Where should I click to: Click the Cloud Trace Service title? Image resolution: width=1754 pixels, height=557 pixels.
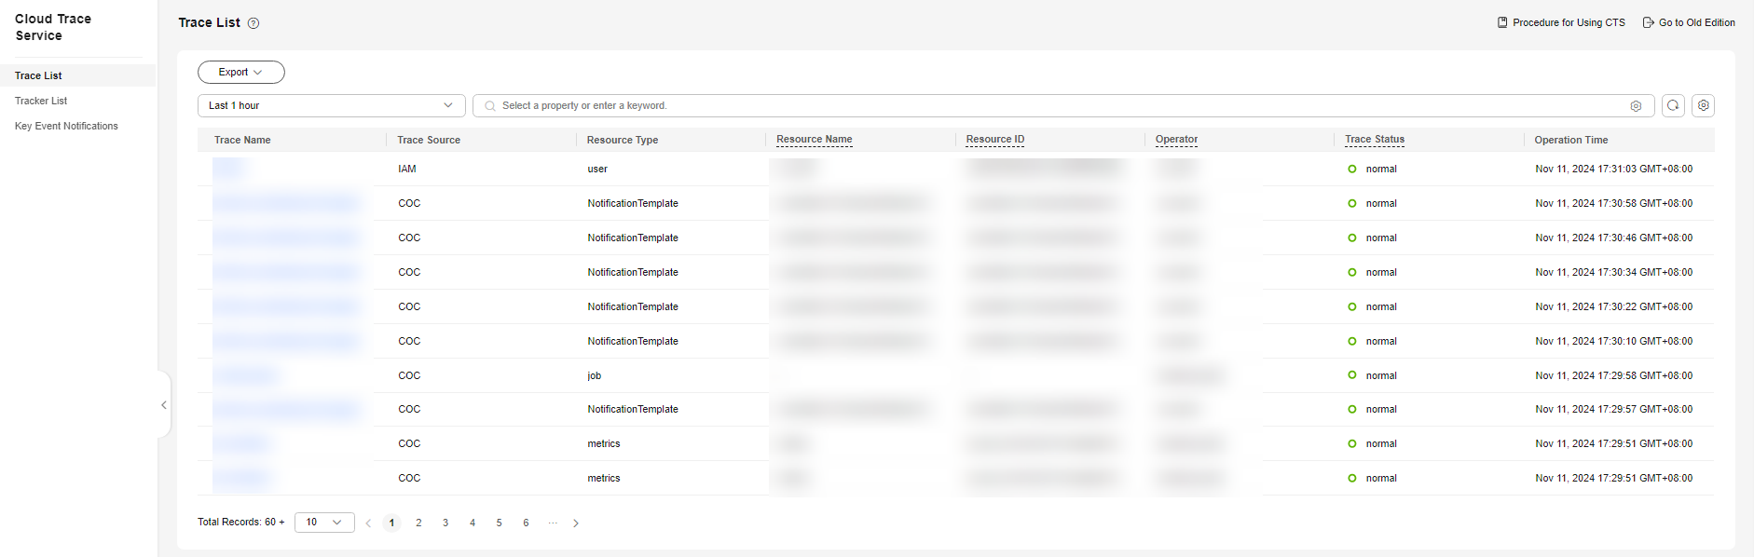(x=53, y=27)
